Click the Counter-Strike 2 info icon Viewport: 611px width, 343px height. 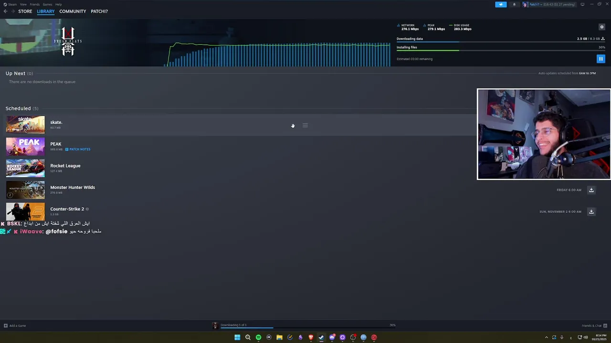87,209
